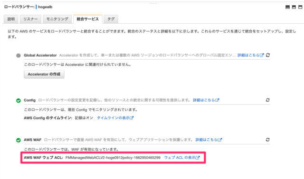
Task: Click the AWS WAF section heading
Action: click(33, 140)
